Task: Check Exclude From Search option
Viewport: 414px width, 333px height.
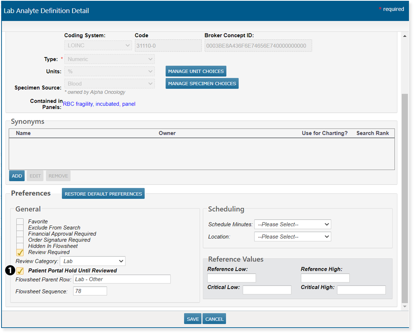Action: [x=20, y=228]
